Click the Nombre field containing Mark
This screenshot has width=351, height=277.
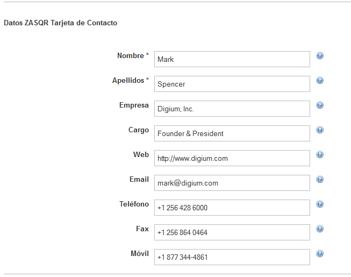click(232, 59)
